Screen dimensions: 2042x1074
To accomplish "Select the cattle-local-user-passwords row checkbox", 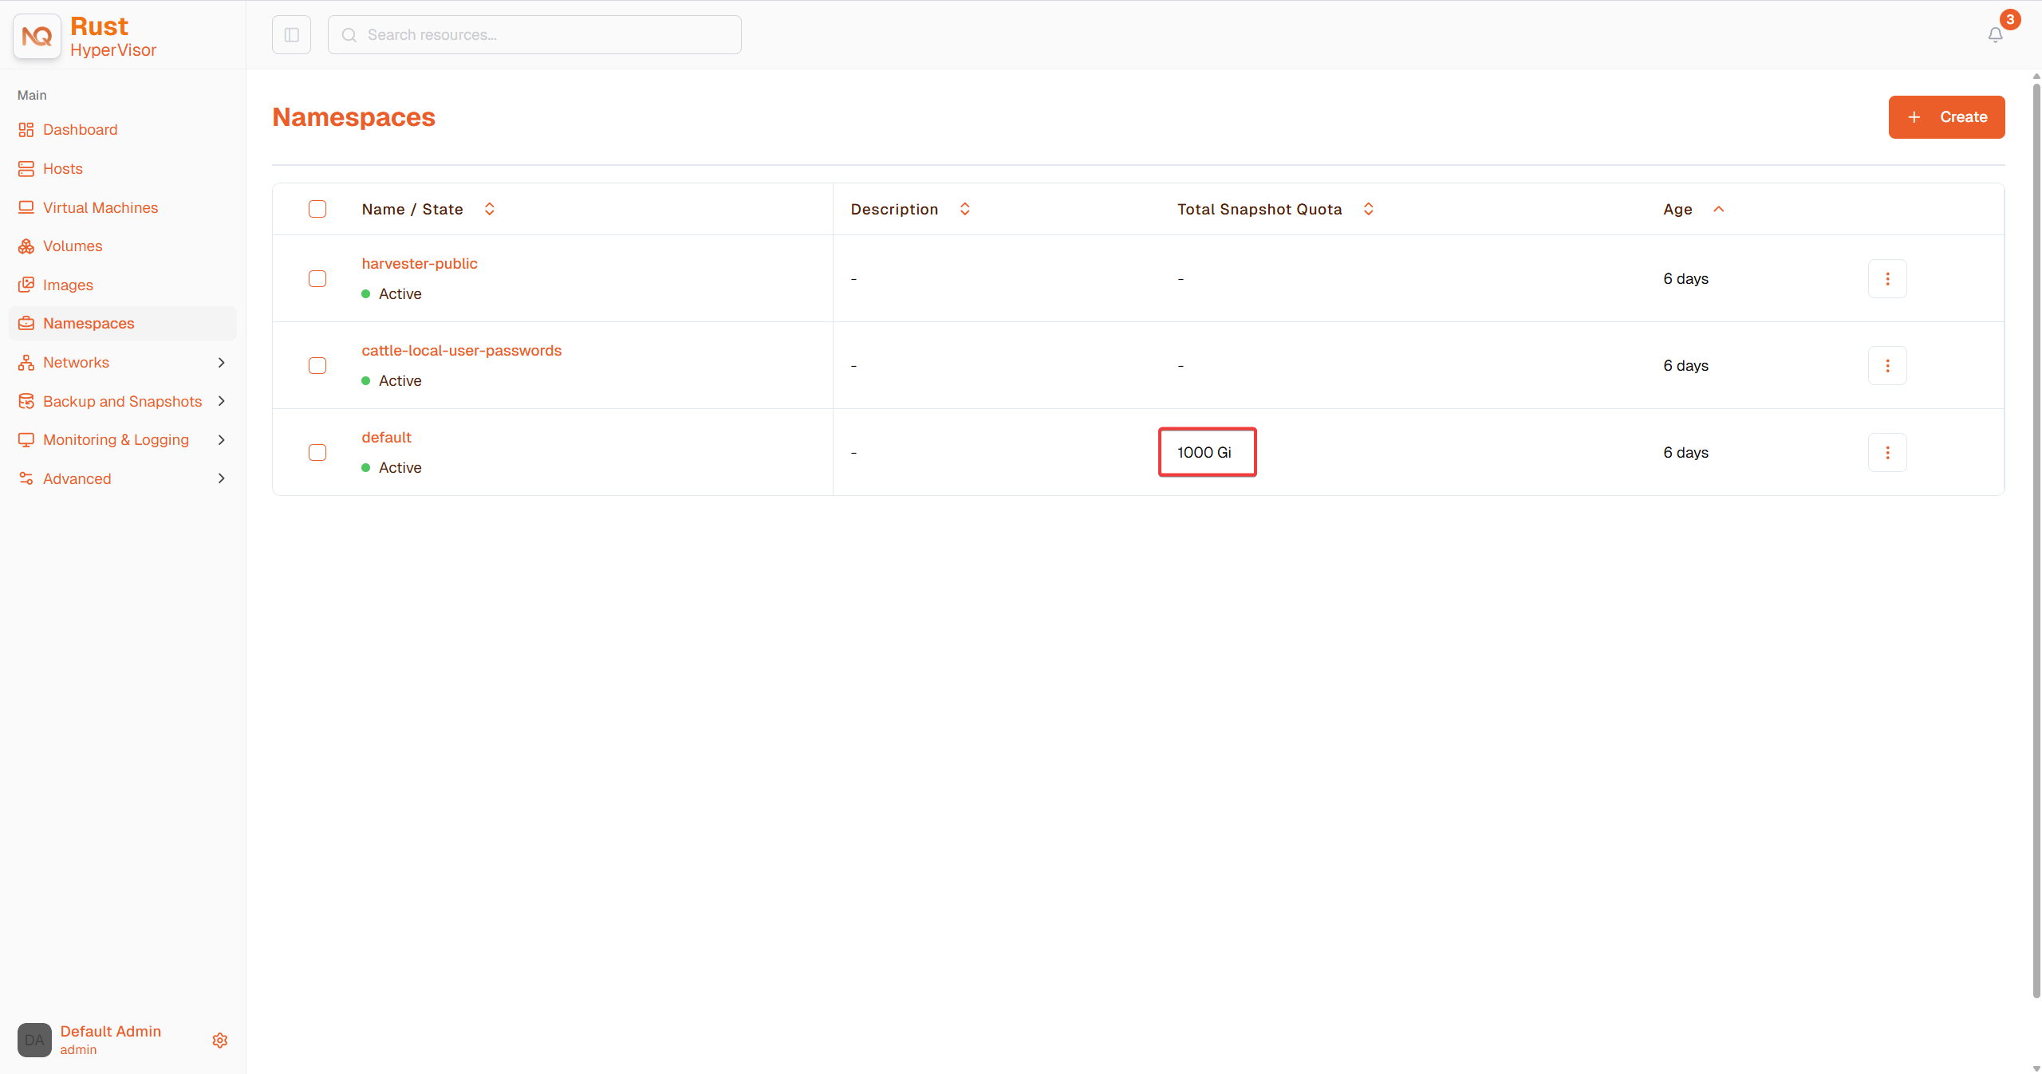I will pos(317,366).
